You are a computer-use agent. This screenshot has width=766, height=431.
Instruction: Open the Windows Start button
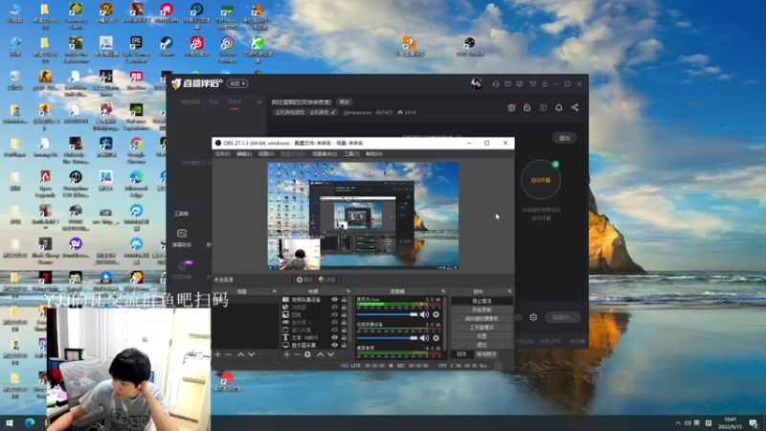coord(9,423)
